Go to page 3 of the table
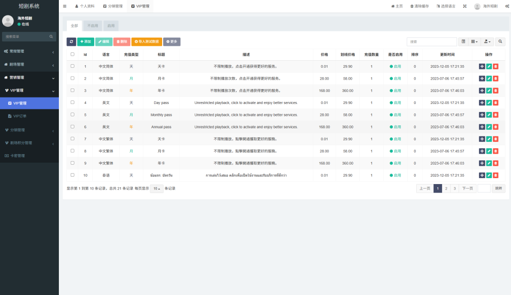The image size is (511, 295). (x=454, y=188)
